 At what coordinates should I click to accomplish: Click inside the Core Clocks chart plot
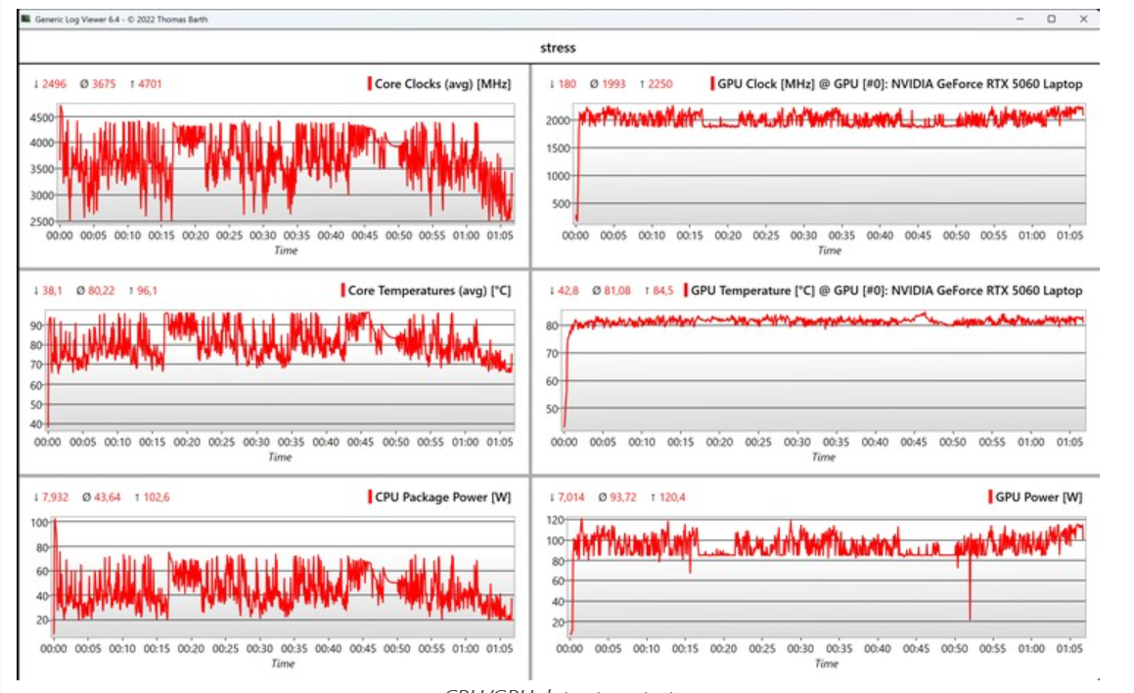click(287, 162)
